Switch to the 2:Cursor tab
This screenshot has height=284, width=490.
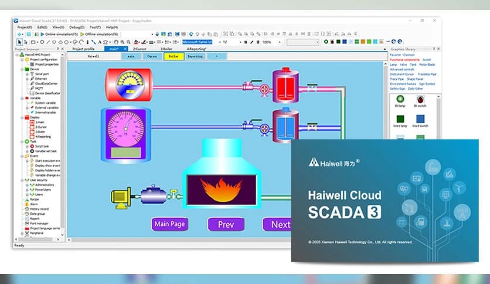[139, 49]
